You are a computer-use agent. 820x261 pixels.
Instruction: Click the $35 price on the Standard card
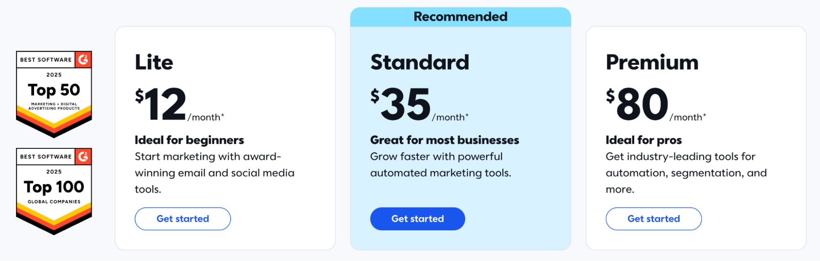tap(406, 102)
